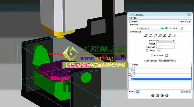194x107 pixels.
Task: Click the last icon in position row
Action: tap(174, 36)
